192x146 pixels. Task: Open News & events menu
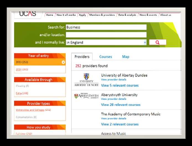coord(148,15)
